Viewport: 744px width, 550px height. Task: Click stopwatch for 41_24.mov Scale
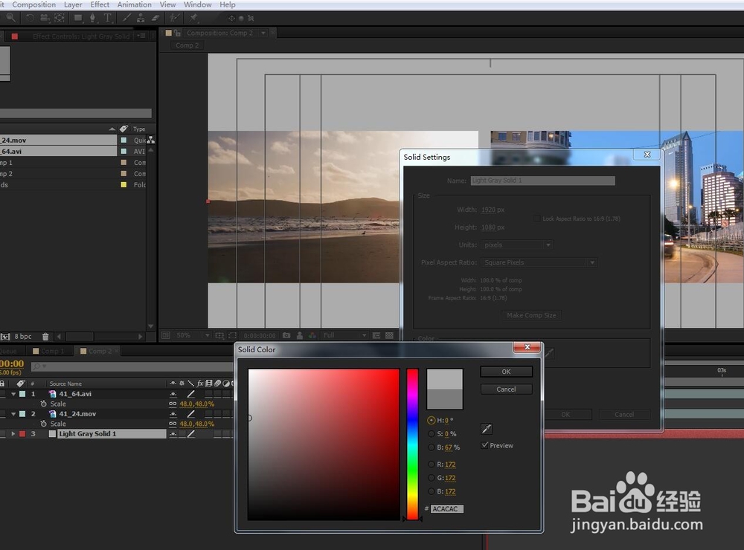[x=44, y=424]
